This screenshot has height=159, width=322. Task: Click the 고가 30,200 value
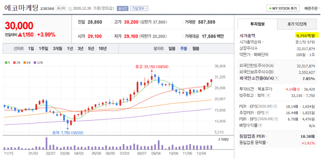[x=131, y=22]
